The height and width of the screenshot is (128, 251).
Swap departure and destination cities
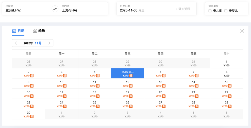click(x=55, y=9)
